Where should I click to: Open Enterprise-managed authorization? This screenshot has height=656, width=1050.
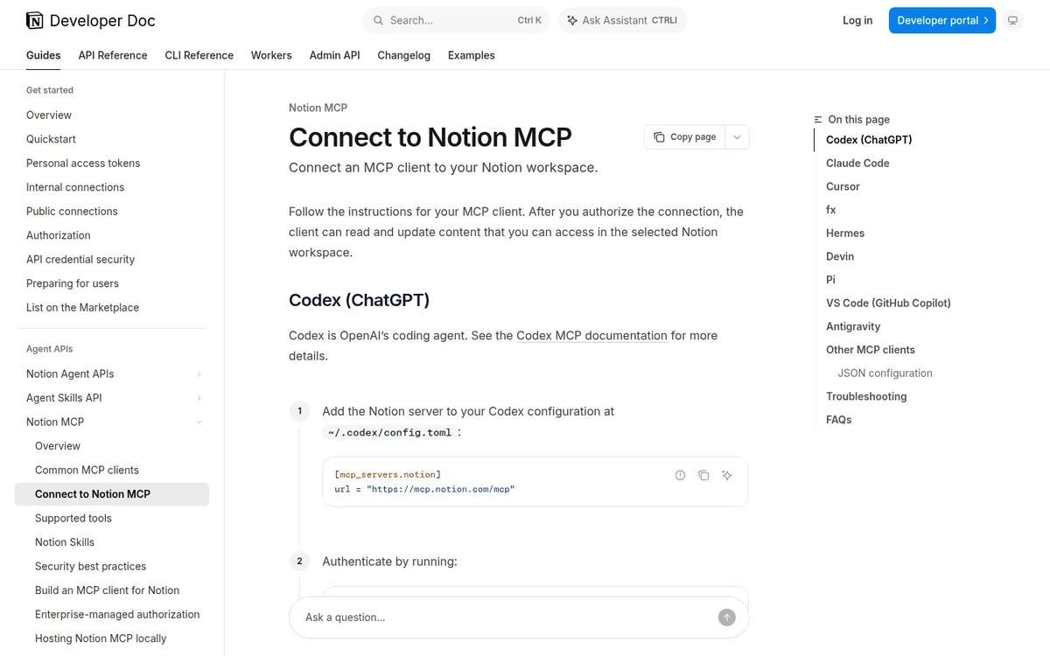pyautogui.click(x=117, y=615)
